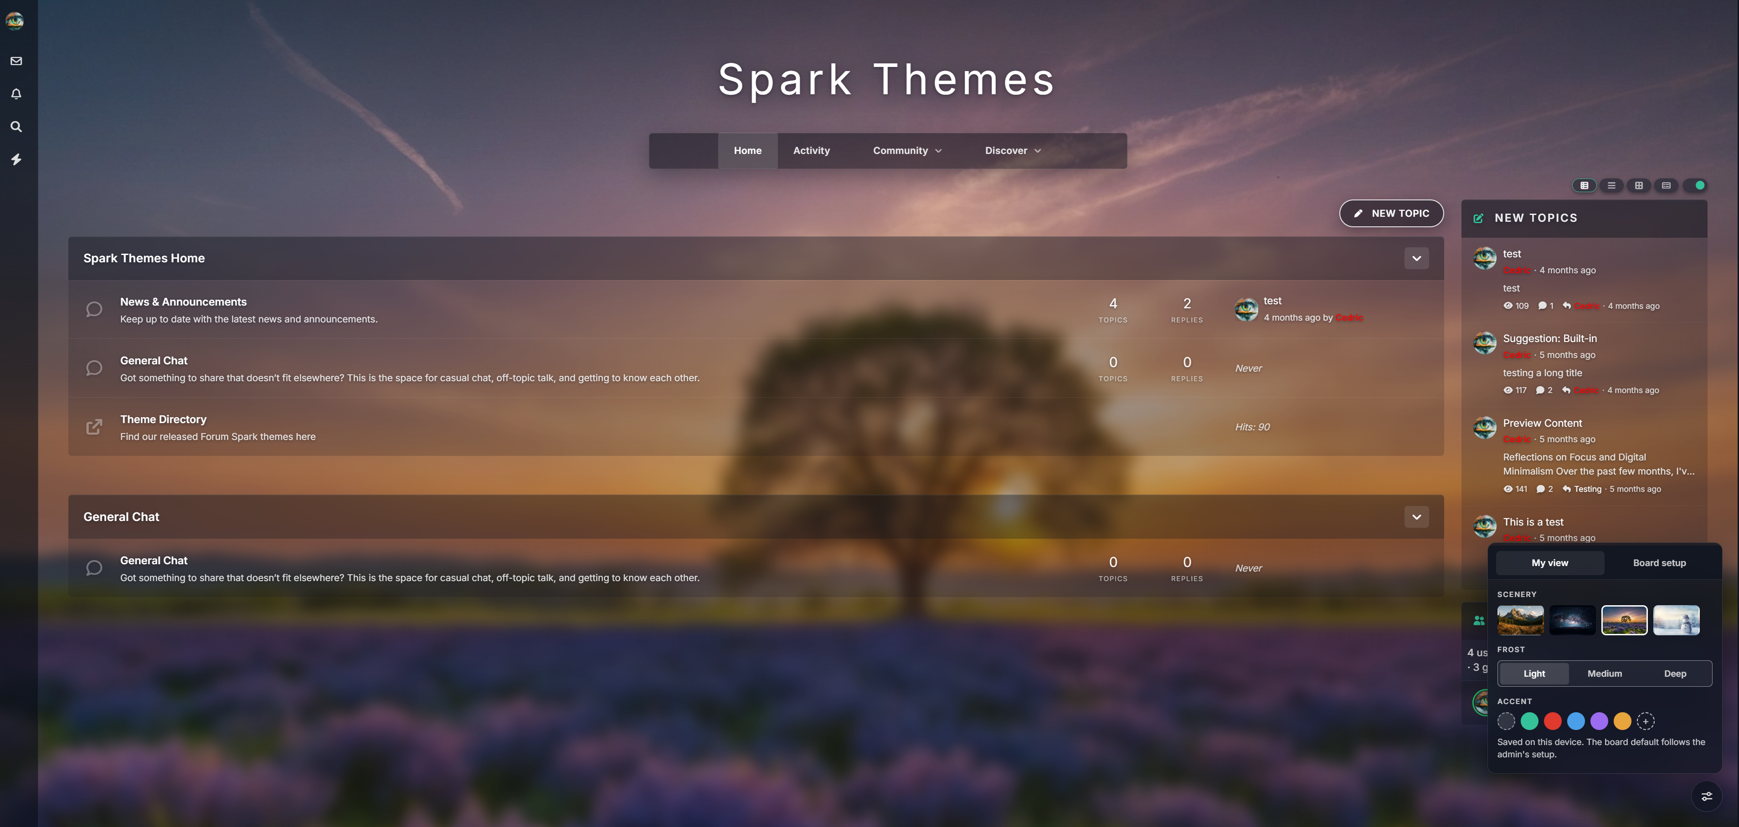The image size is (1739, 827).
Task: Open 'Suggestion: Built-in' topic link
Action: pyautogui.click(x=1550, y=339)
